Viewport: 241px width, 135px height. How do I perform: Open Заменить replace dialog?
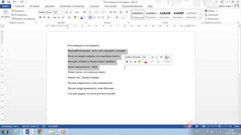(212, 15)
